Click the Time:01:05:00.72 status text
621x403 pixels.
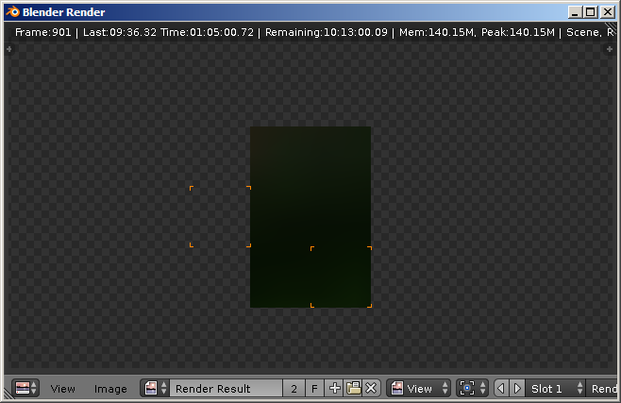tap(207, 32)
